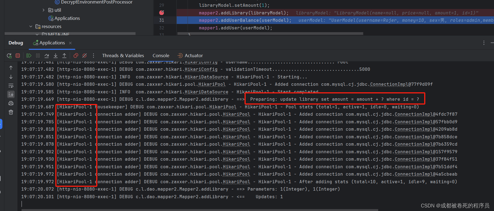
Task: Select the resources folder
Action: click(48, 26)
